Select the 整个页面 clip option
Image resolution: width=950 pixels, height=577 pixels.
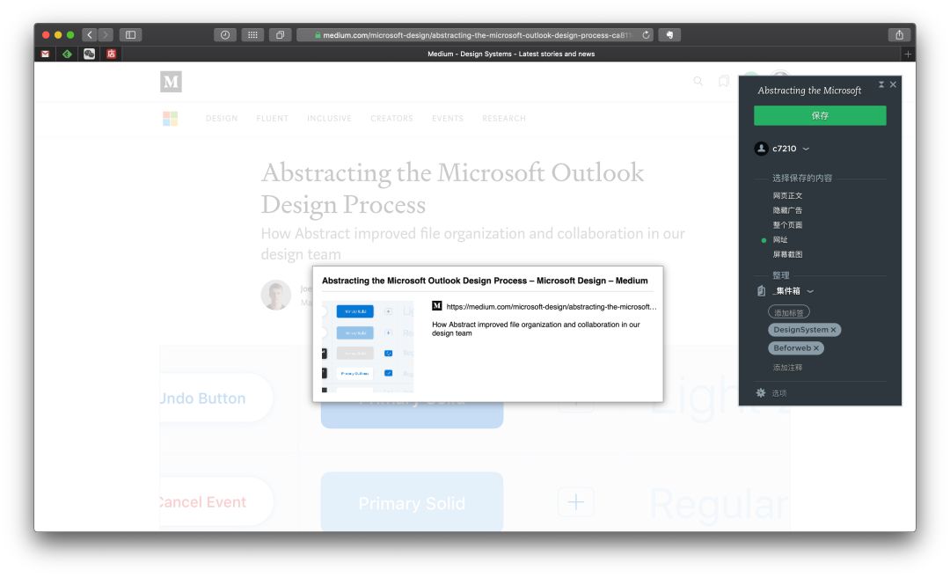coord(787,225)
